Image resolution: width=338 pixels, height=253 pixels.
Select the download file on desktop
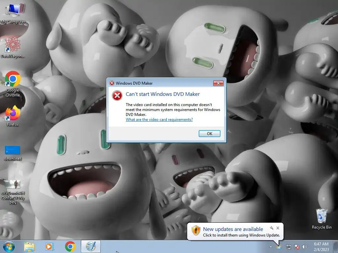pyautogui.click(x=13, y=153)
